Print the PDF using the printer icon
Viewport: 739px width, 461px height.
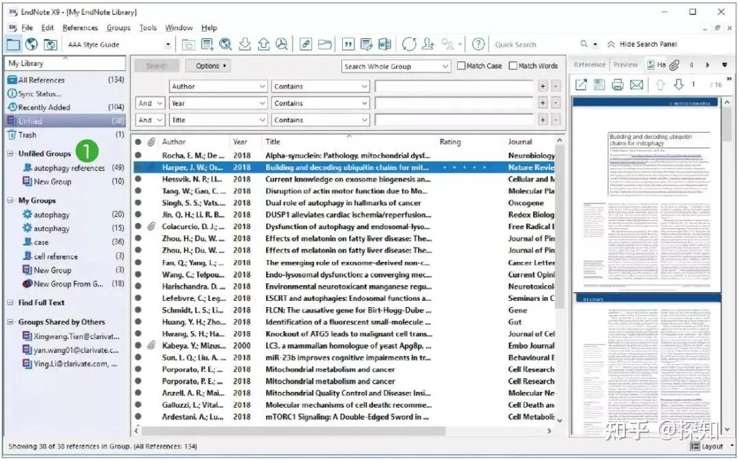[x=619, y=84]
